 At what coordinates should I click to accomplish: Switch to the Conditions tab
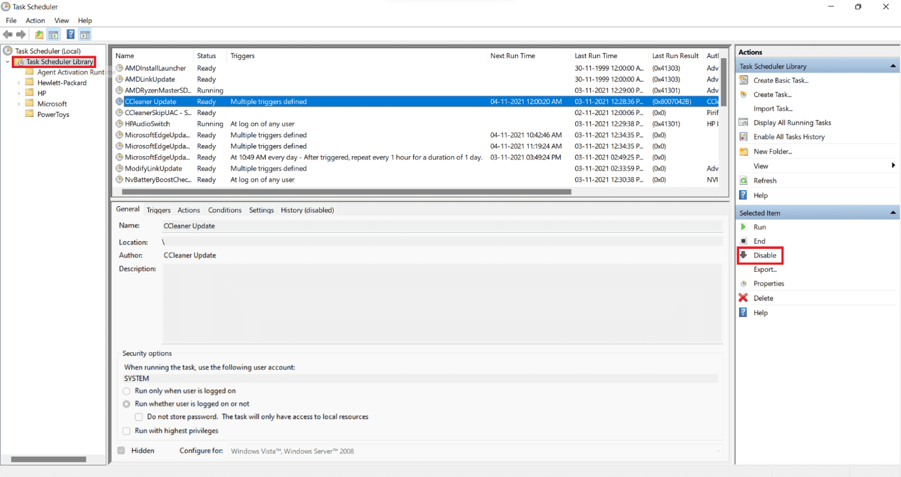pos(225,210)
